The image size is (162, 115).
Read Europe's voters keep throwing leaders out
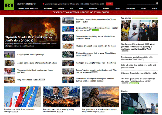coord(96,71)
